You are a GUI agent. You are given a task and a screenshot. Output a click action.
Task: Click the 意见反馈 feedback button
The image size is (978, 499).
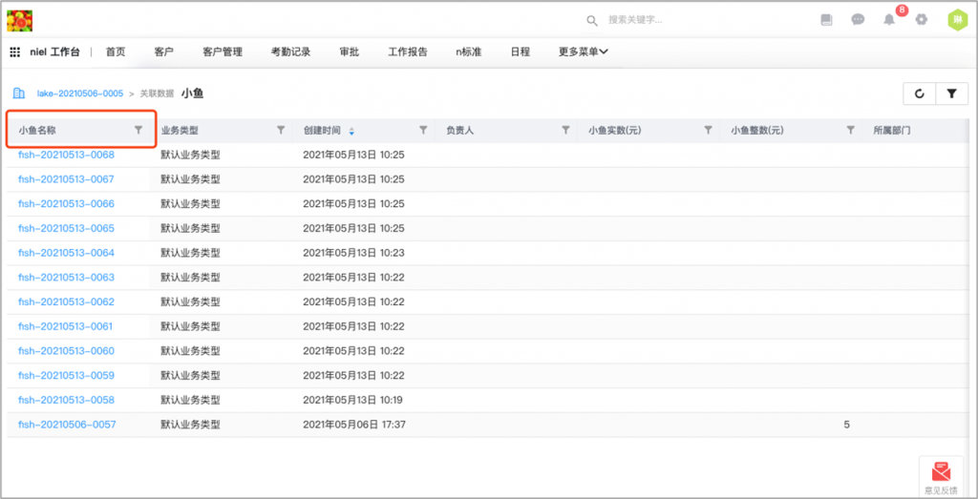pos(941,476)
